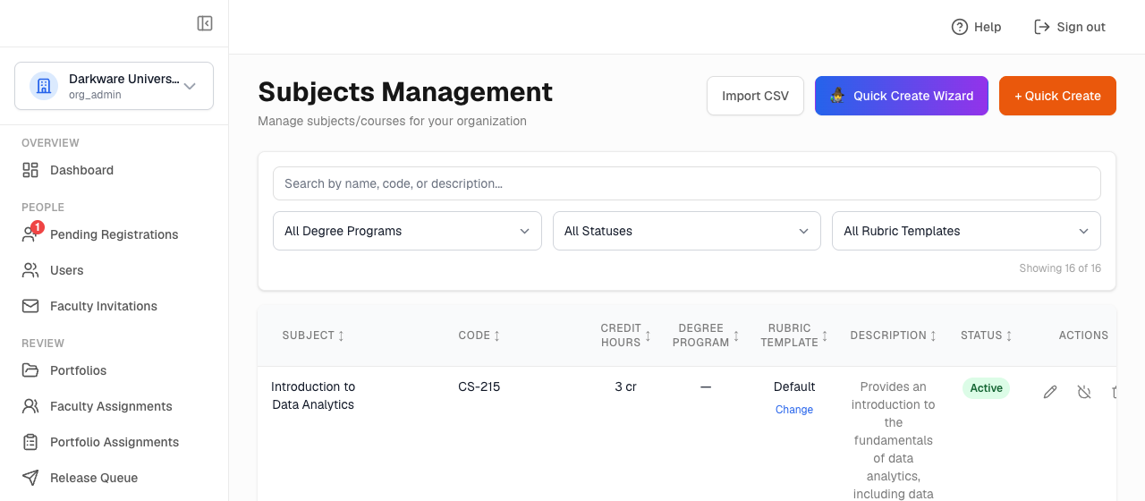Edit Introduction to Data Analytics with pencil icon
This screenshot has height=501, width=1145.
pos(1050,392)
